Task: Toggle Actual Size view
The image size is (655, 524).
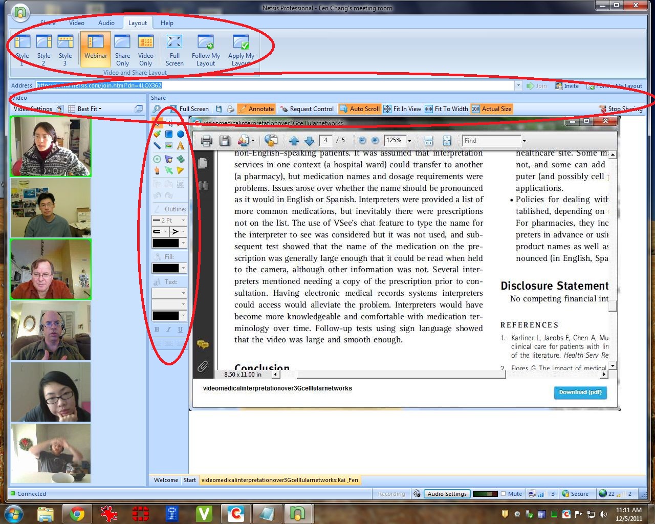Action: (491, 109)
